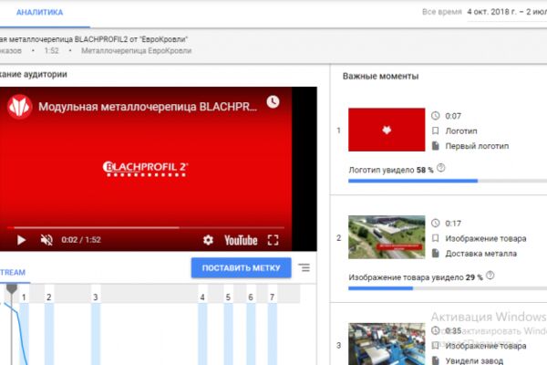Open the red logo thumbnail for moment 1

click(387, 130)
